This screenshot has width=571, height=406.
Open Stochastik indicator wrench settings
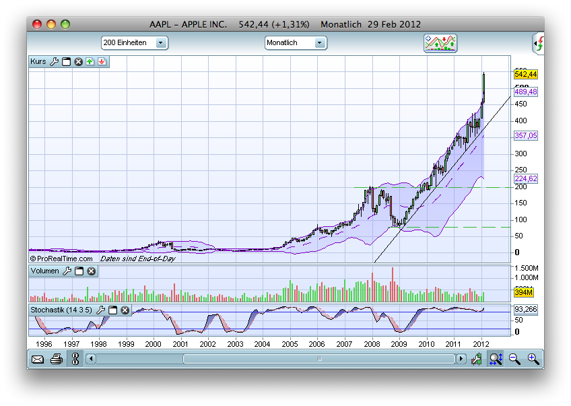(100, 310)
